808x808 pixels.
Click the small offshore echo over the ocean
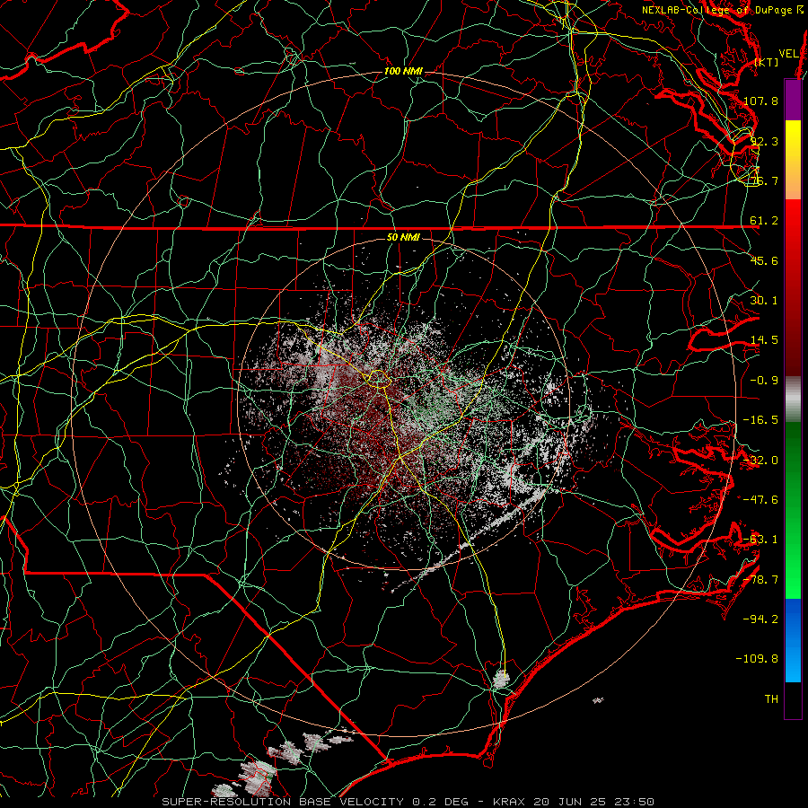point(598,700)
